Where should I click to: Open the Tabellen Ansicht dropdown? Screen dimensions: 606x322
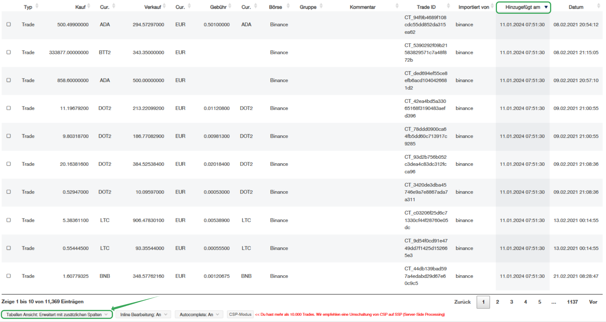pos(57,314)
